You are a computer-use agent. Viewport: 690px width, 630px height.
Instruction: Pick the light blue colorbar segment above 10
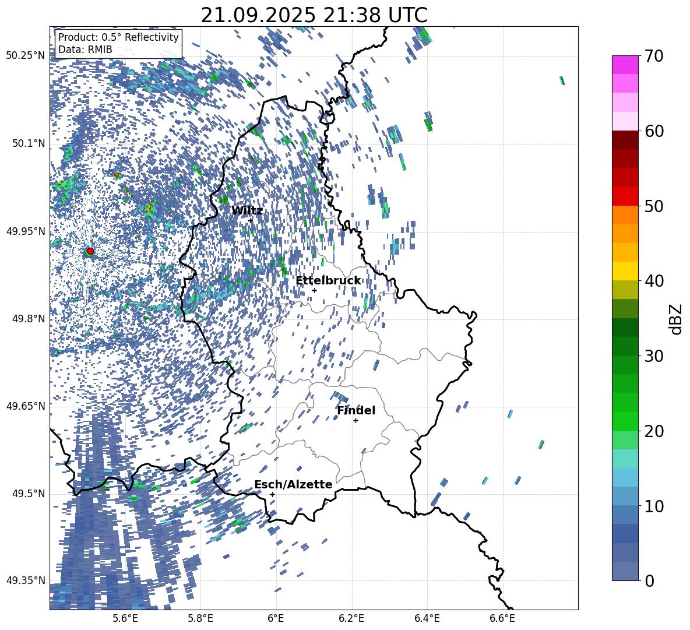pyautogui.click(x=625, y=496)
